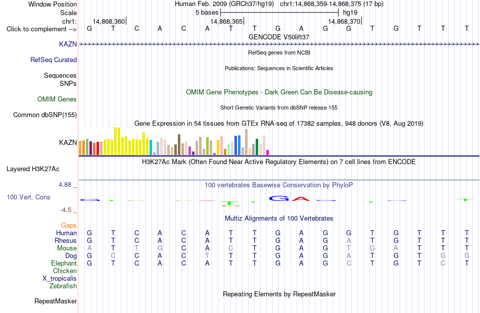The width and height of the screenshot is (480, 313).
Task: Click the Zebrafish species row label
Action: (63, 286)
